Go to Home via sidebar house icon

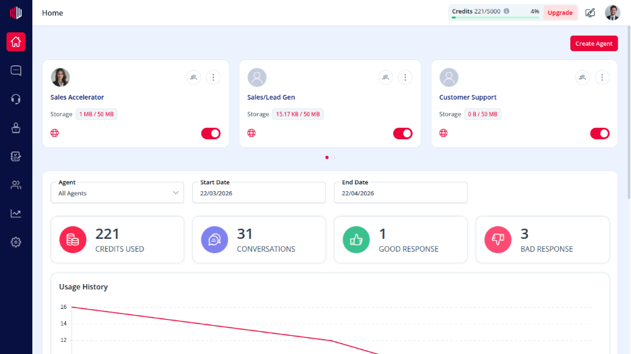[16, 42]
